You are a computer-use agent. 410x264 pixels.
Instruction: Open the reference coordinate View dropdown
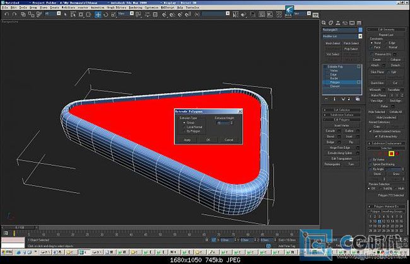[132, 14]
